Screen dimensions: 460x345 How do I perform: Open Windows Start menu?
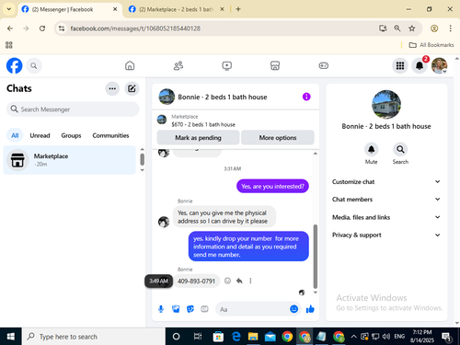tap(11, 337)
